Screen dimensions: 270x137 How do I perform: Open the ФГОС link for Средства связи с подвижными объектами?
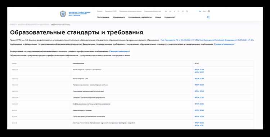[x=199, y=117]
